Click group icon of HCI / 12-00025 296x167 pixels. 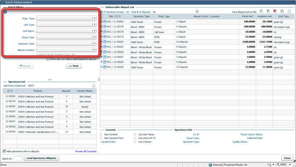tap(105, 47)
